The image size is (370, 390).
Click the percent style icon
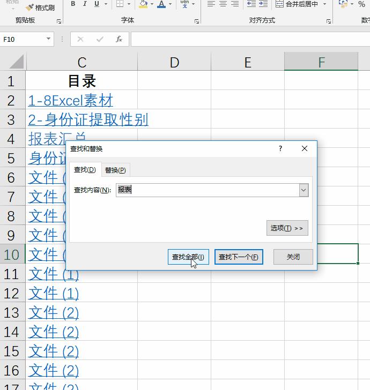[x=361, y=4]
